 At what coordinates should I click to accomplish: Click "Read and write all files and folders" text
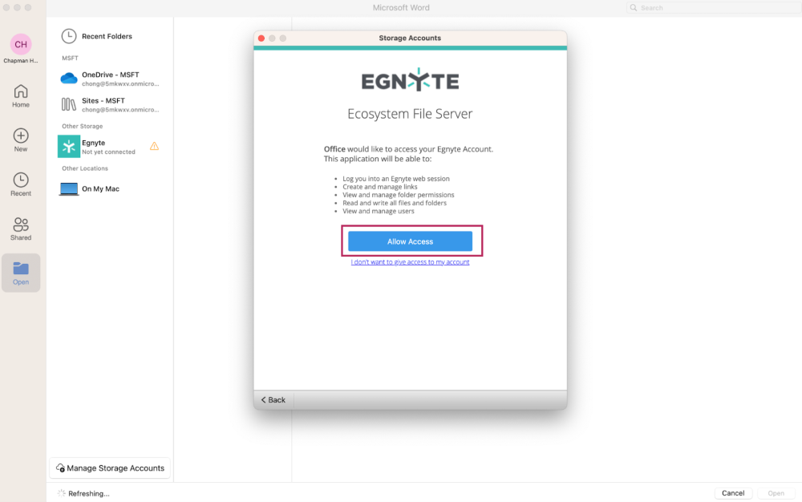395,203
